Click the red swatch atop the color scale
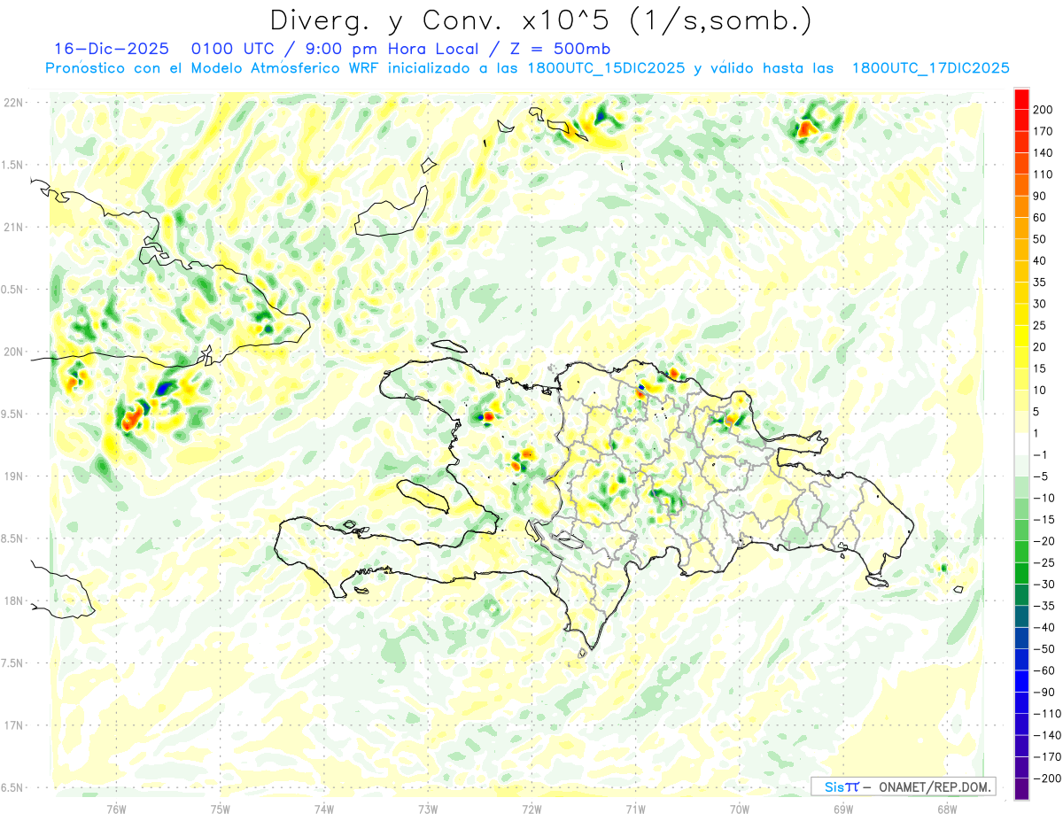 [1021, 99]
